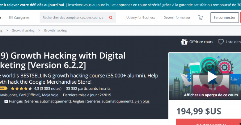Image resolution: width=241 pixels, height=125 pixels.
Task: Click the red search magnifier icon
Action: [111, 18]
